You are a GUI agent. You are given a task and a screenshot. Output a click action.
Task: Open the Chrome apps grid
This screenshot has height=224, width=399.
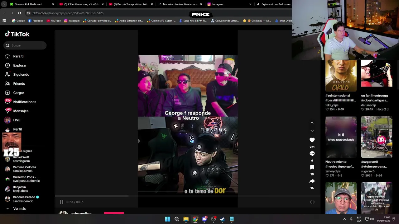pos(4,21)
